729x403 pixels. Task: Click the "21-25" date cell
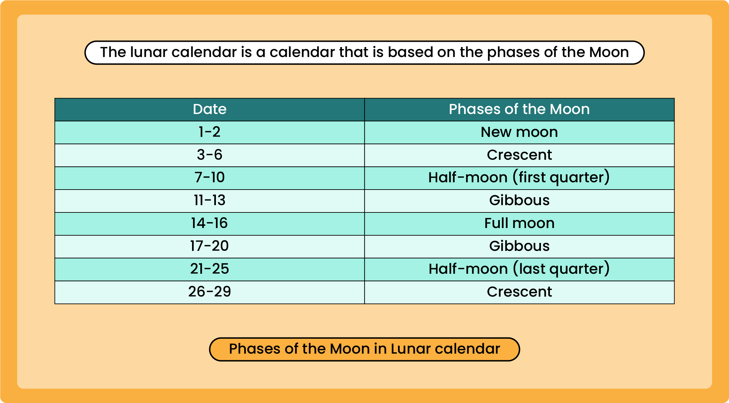coord(210,269)
